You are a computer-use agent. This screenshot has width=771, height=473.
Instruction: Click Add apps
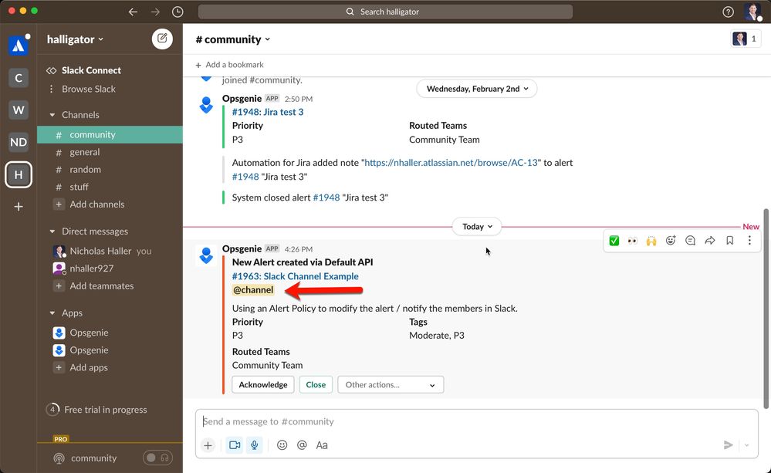(x=89, y=368)
